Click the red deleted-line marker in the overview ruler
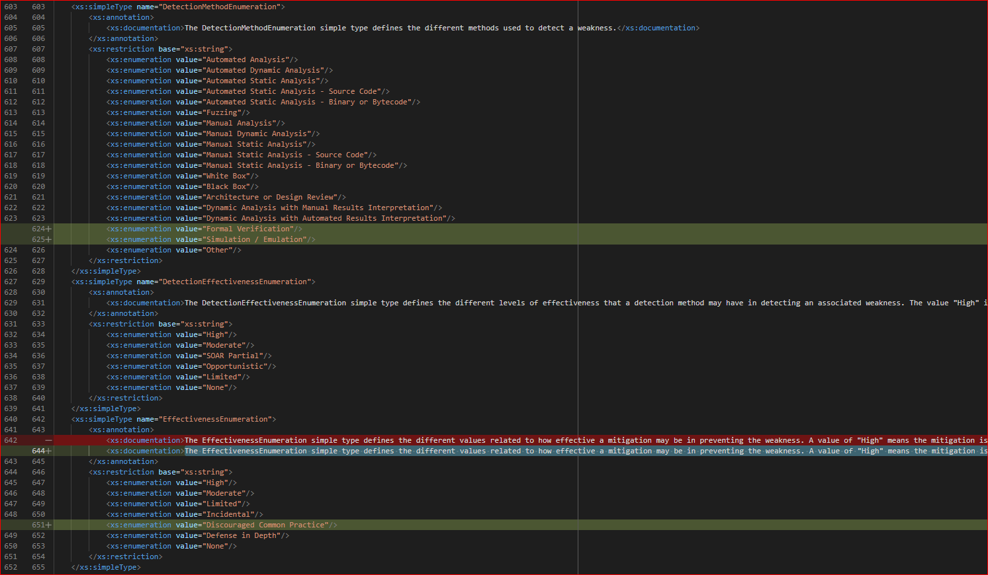The width and height of the screenshot is (988, 575). [985, 440]
